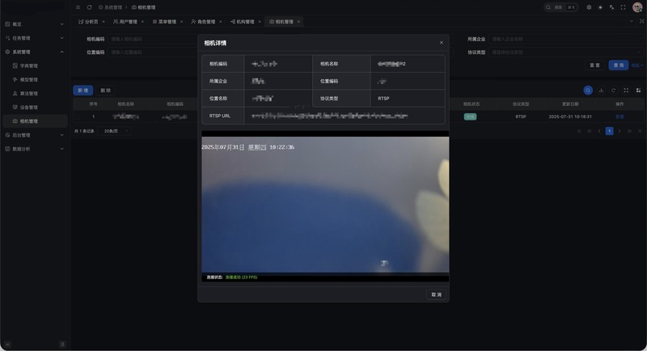
Task: Switch theme using the sun icon
Action: tap(600, 7)
